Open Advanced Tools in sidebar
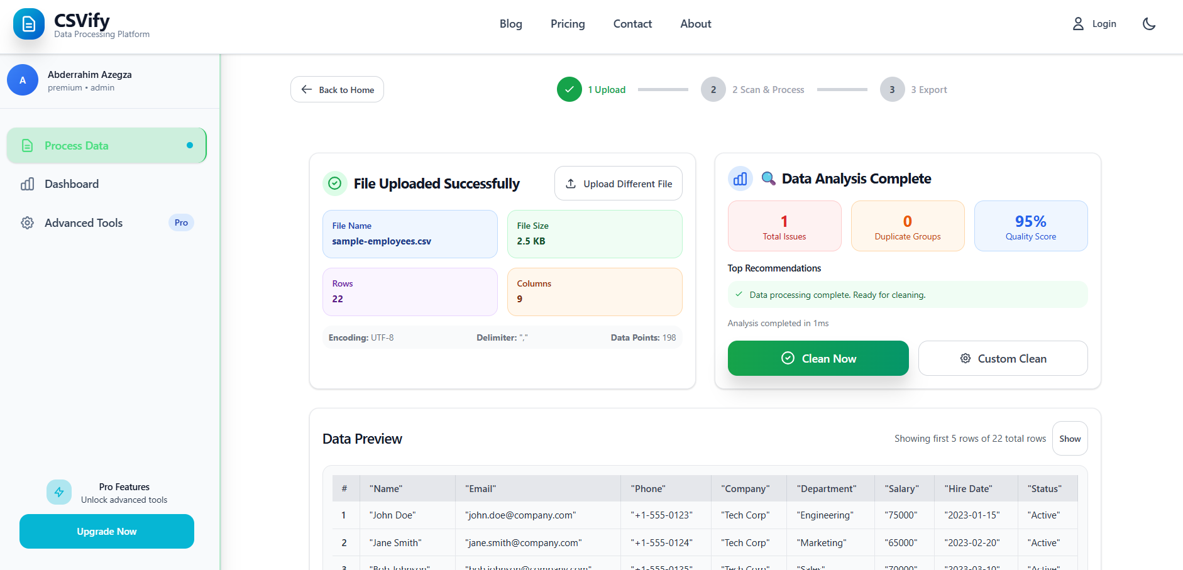Viewport: 1183px width, 570px height. click(107, 223)
